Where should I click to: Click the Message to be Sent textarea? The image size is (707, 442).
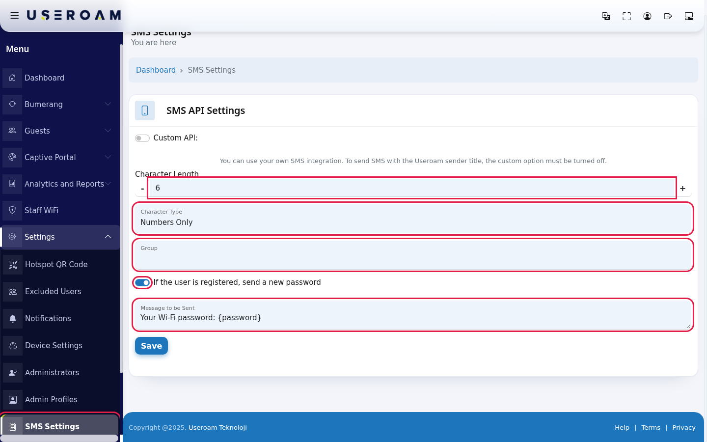tap(413, 315)
